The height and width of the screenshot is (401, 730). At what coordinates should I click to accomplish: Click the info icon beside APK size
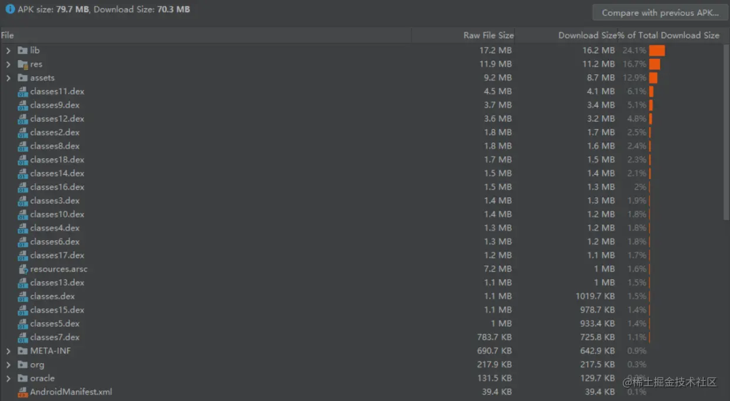pyautogui.click(x=10, y=9)
